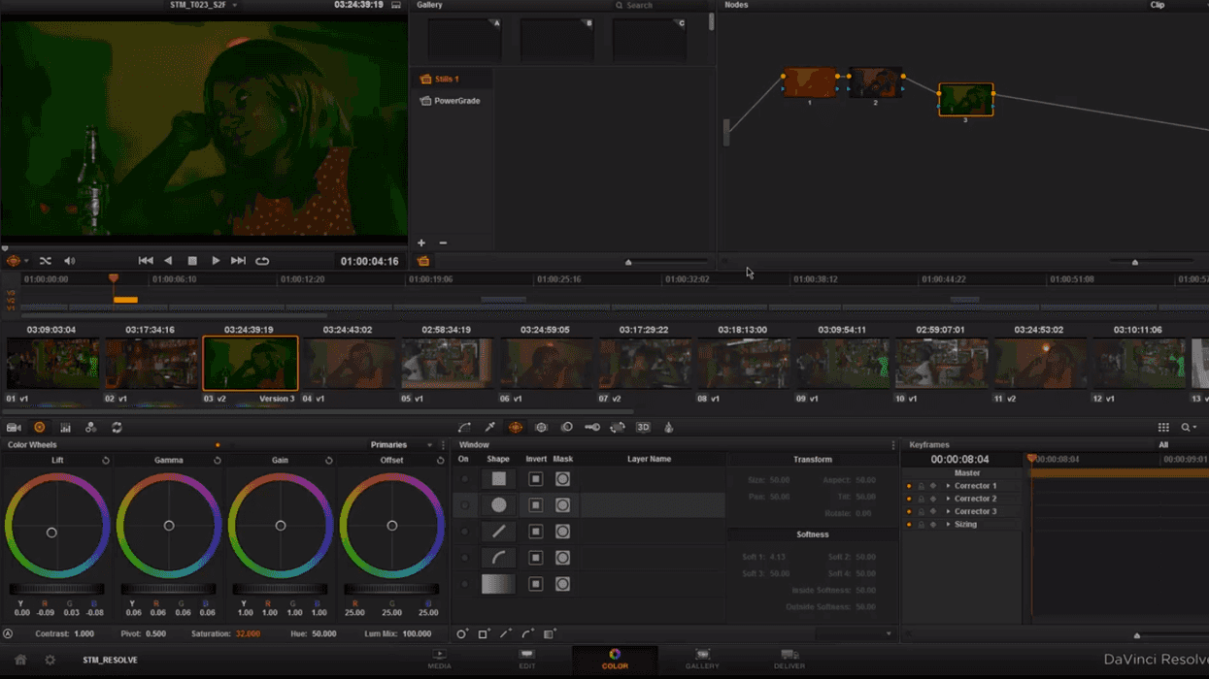Enable the linear window On toggle
Viewport: 1209px width, 679px height.
[464, 479]
